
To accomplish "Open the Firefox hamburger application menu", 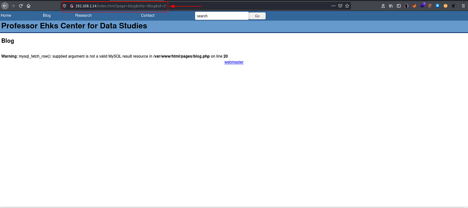I will coord(463,6).
